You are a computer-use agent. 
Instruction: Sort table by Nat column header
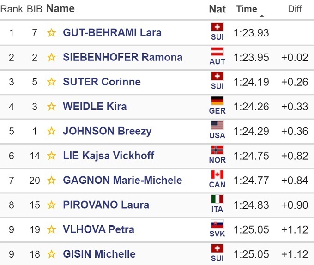(x=217, y=9)
